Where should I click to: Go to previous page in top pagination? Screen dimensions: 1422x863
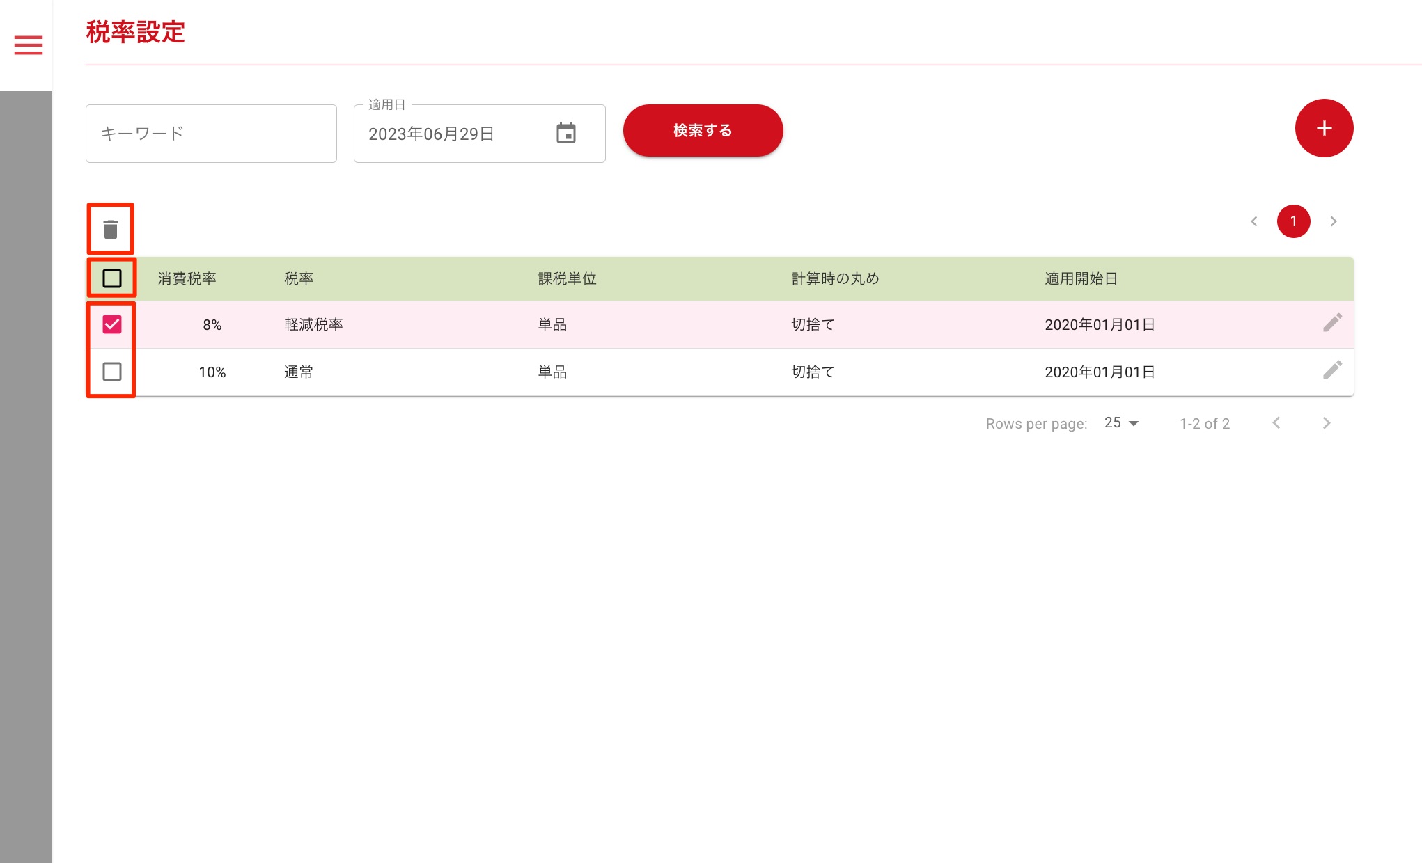tap(1254, 221)
